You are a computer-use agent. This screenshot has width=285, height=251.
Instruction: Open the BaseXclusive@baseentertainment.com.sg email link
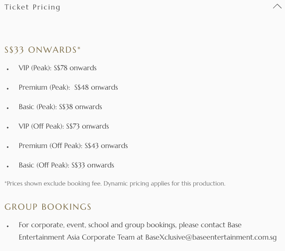pyautogui.click(x=211, y=237)
